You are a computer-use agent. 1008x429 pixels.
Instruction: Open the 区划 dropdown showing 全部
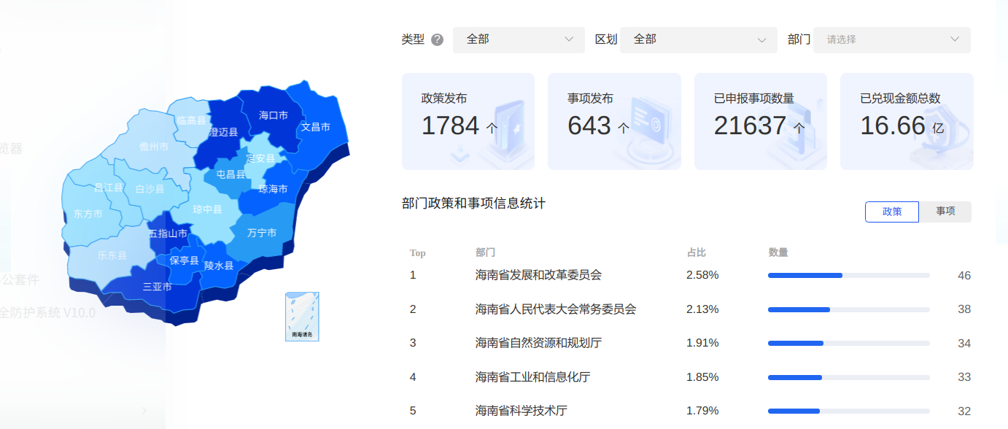click(699, 39)
